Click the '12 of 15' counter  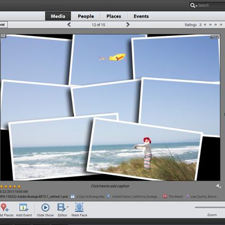coord(98,25)
